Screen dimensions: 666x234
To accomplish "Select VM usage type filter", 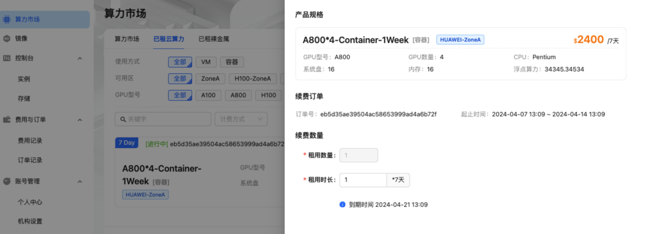I will click(206, 62).
